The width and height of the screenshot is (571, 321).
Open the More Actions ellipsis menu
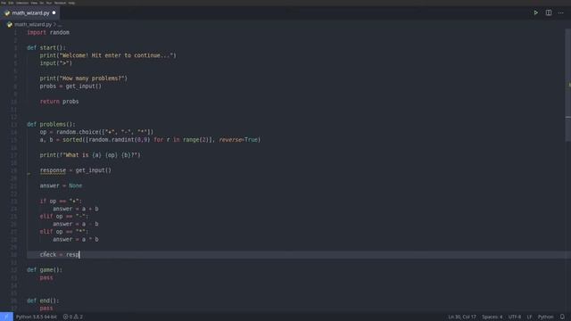tap(561, 12)
